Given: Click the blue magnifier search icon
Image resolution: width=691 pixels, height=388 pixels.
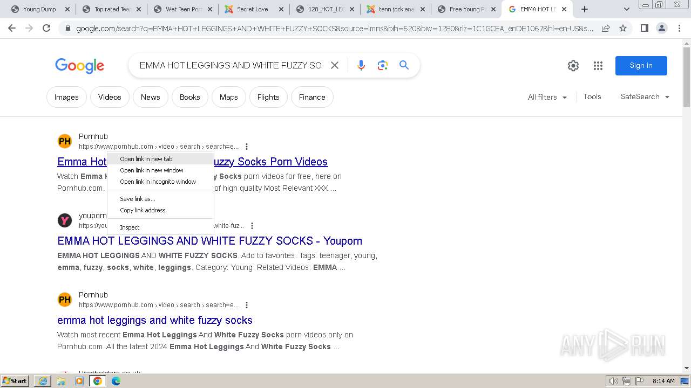Looking at the screenshot, I should [404, 65].
